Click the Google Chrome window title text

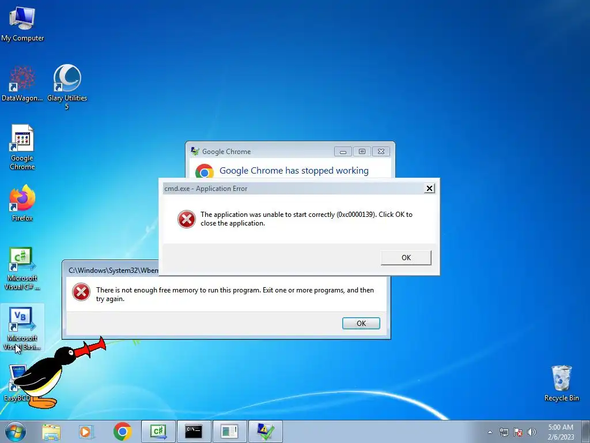coord(226,152)
